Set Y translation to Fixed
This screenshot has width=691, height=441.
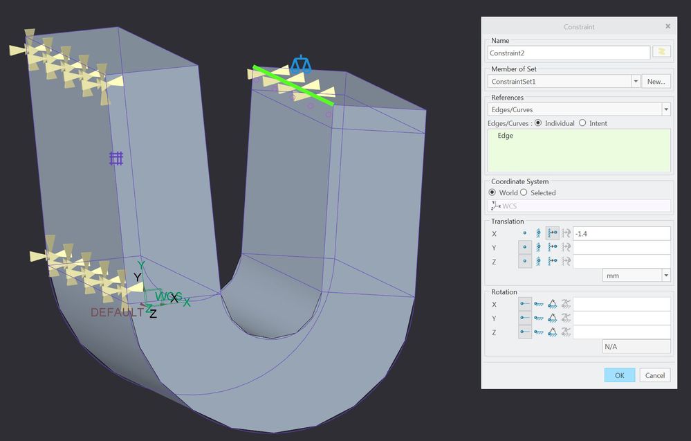[x=539, y=247]
